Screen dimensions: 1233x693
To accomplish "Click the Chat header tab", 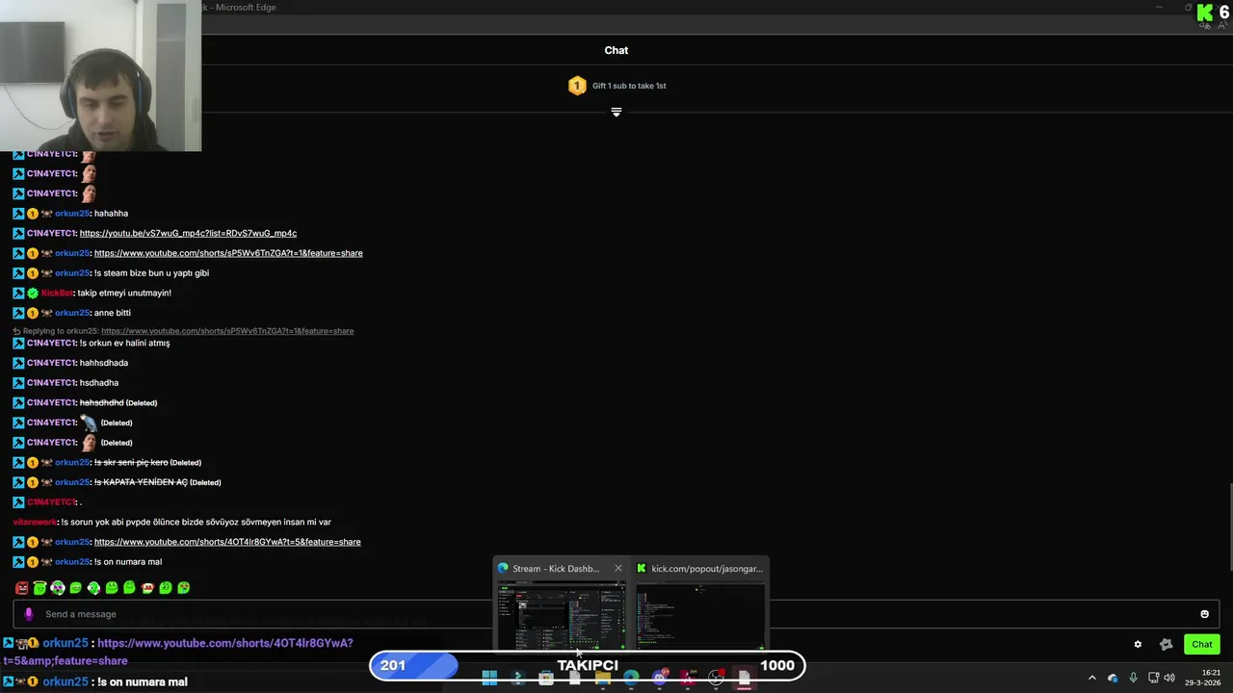I will pyautogui.click(x=616, y=50).
